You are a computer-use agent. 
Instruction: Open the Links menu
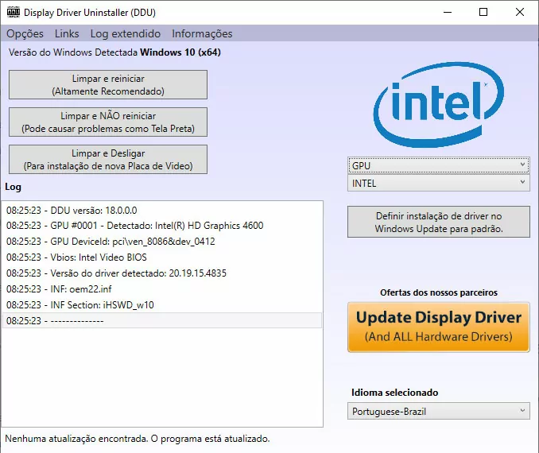point(67,33)
